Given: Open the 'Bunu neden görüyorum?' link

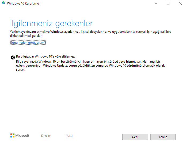Looking at the screenshot, I should 28,43.
